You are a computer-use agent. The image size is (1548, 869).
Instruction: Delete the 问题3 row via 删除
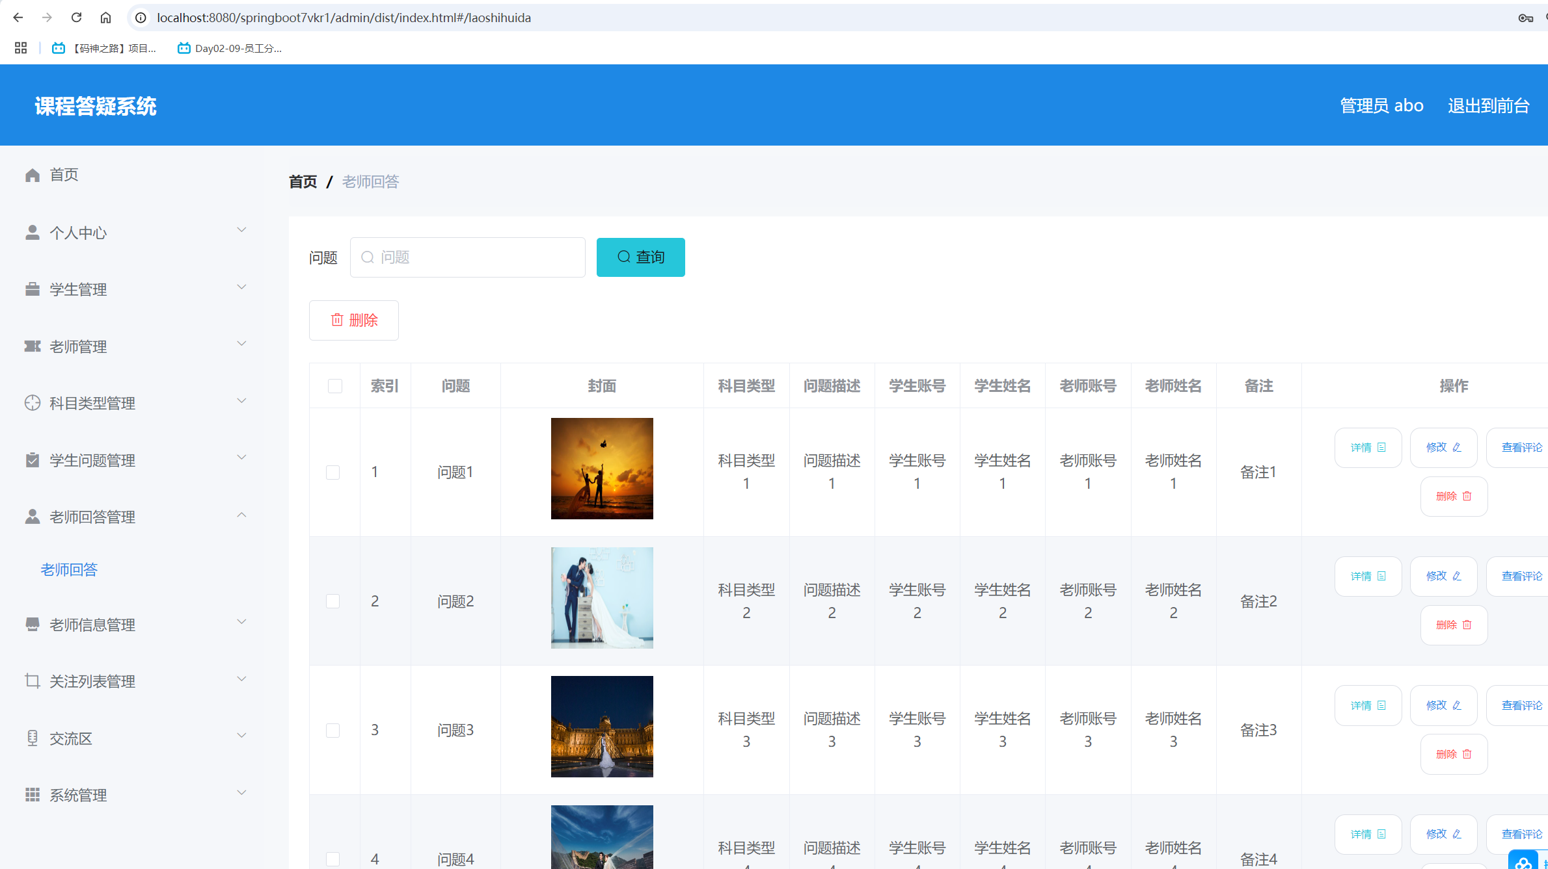[x=1454, y=755]
